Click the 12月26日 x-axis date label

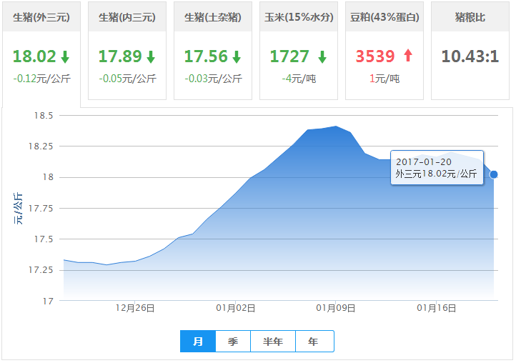(135, 308)
